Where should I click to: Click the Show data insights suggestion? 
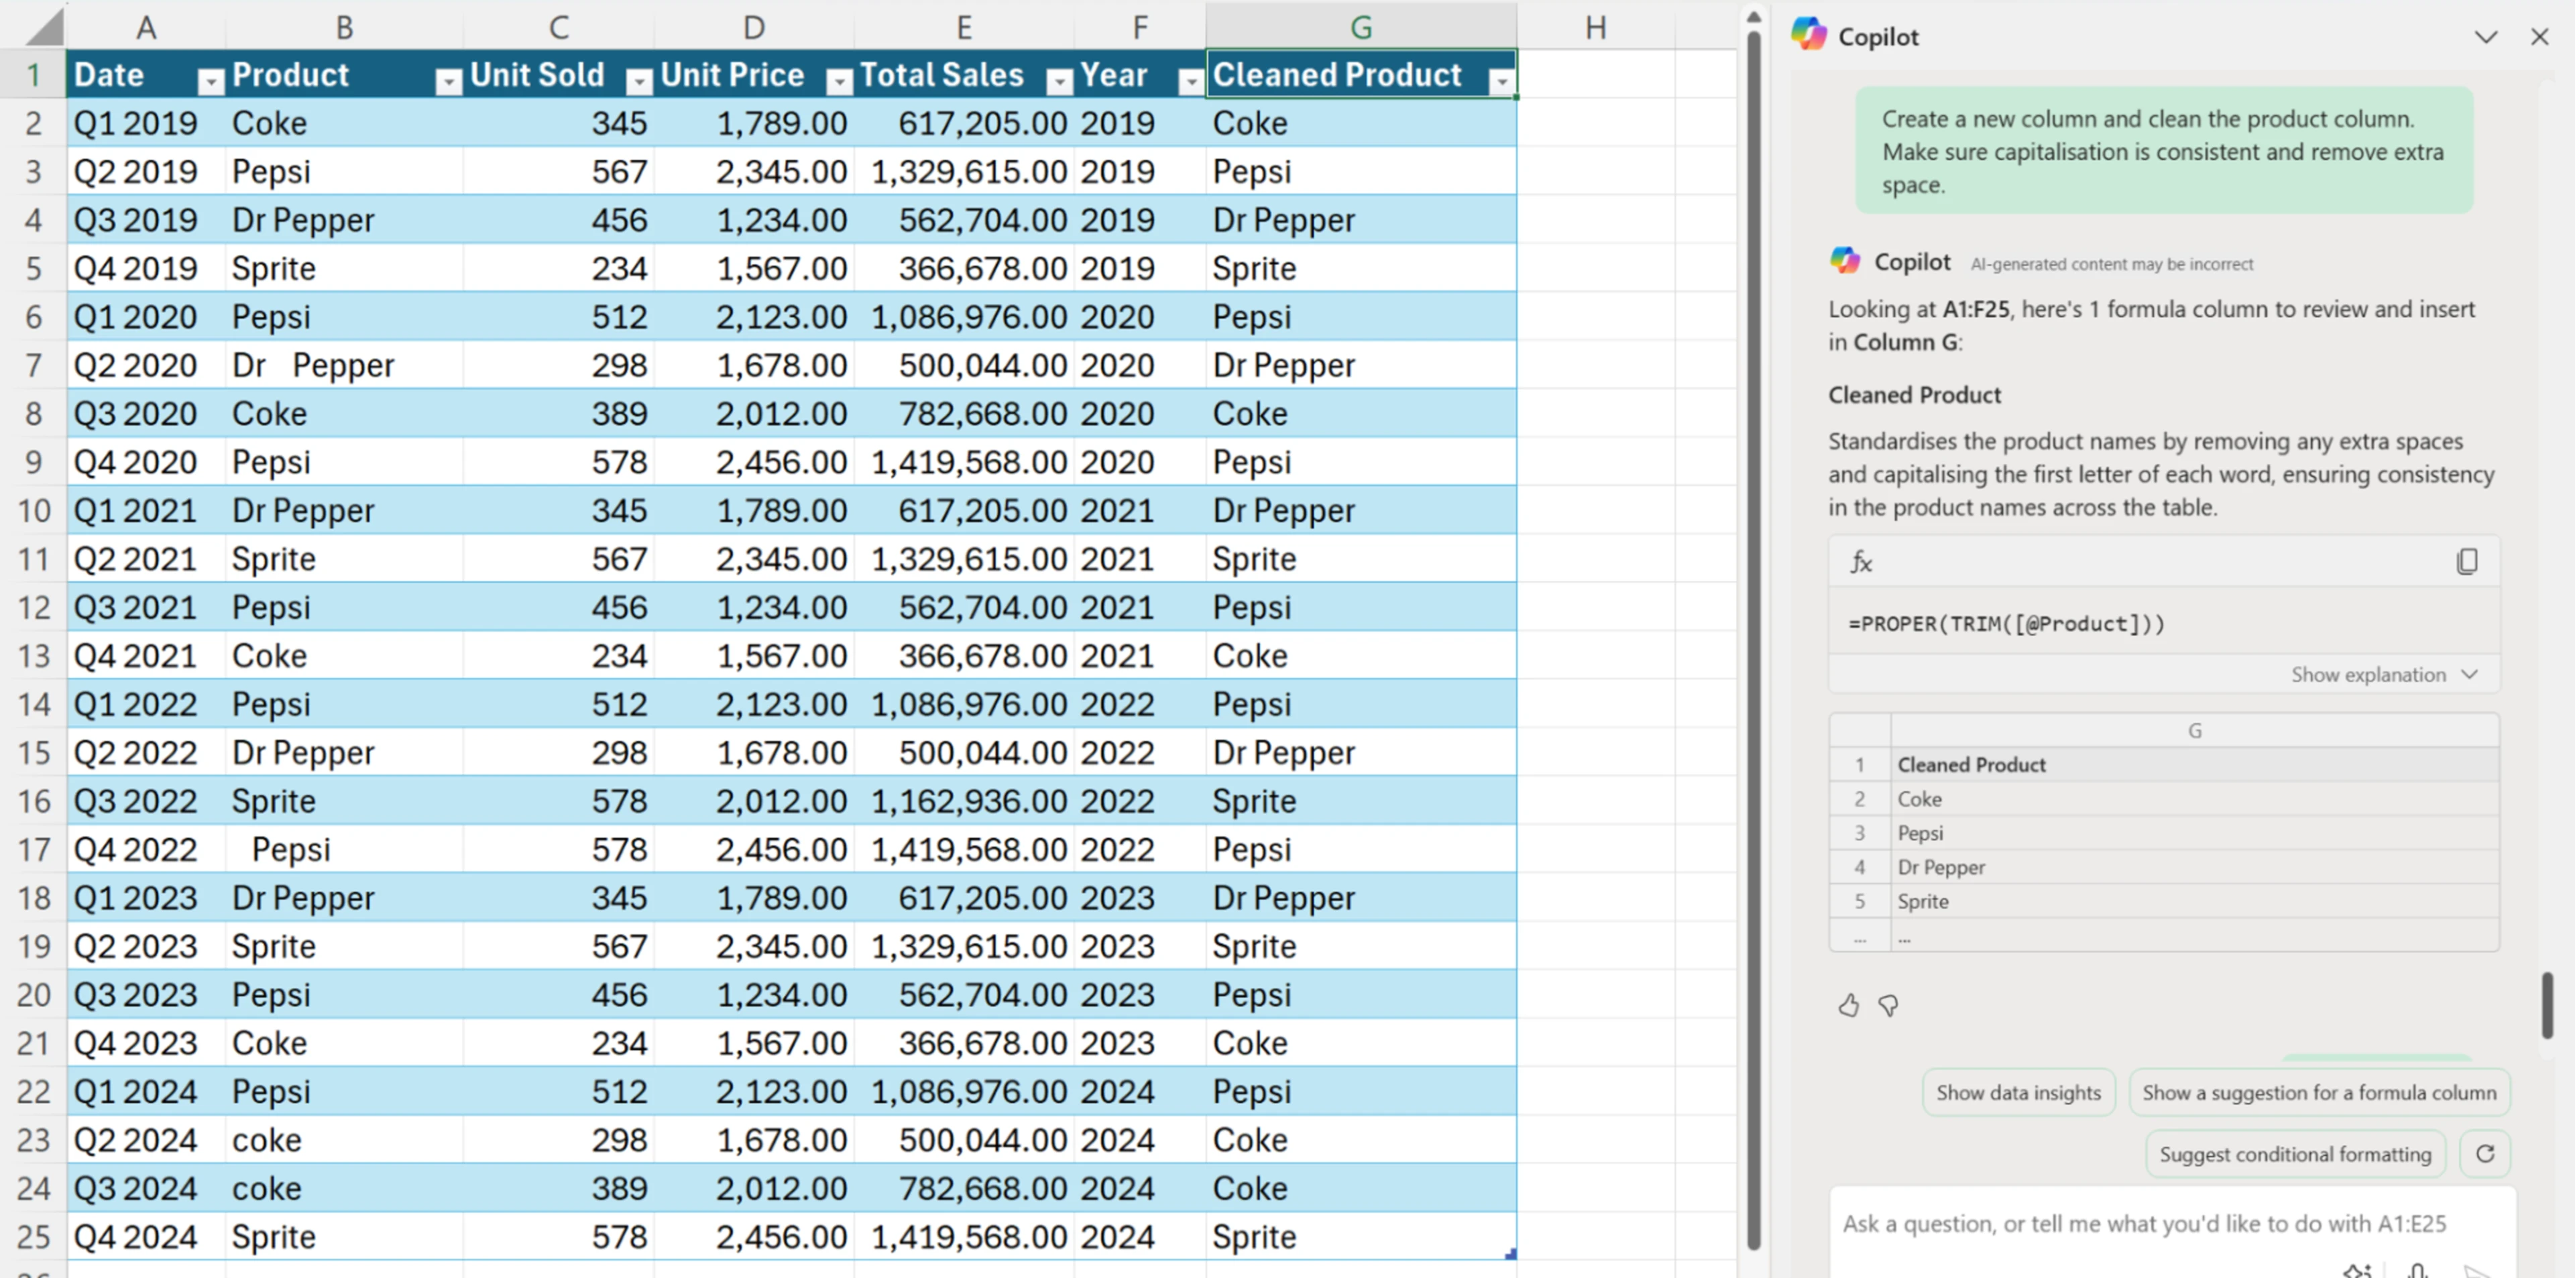coord(2018,1092)
